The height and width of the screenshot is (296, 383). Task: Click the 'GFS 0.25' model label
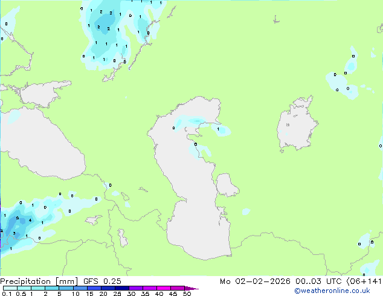(x=102, y=282)
